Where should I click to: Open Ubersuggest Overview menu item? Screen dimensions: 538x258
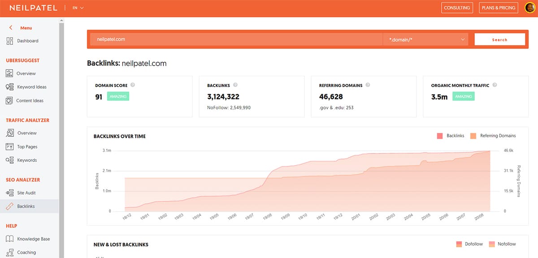point(26,74)
